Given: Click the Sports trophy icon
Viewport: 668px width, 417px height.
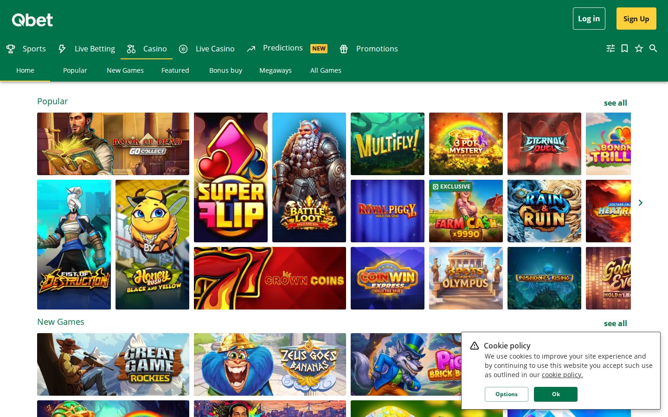Looking at the screenshot, I should coord(11,49).
